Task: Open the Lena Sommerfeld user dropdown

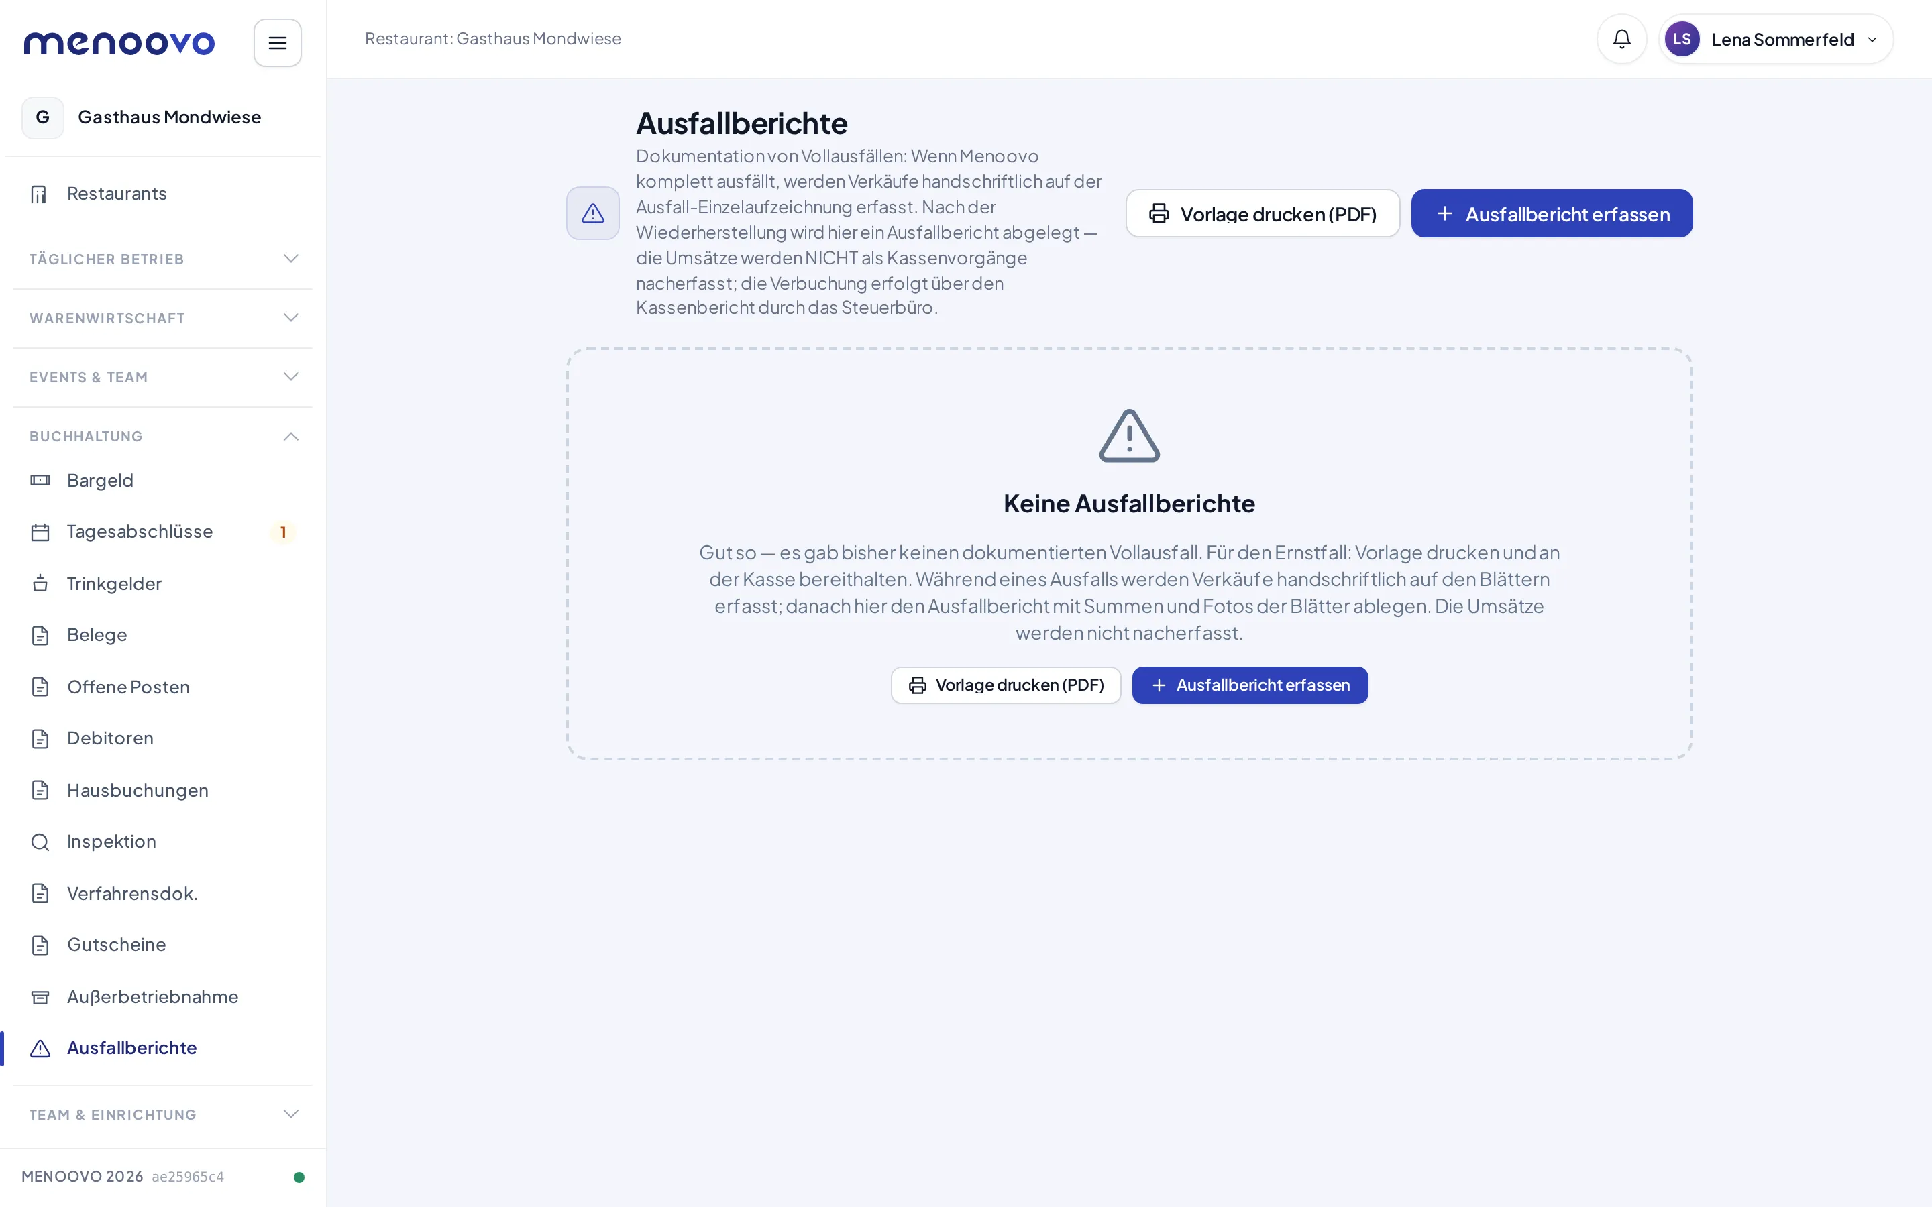Action: coord(1776,39)
